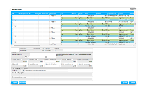Click the Documento column header
Screen dimensions: 147x92
(55, 14)
